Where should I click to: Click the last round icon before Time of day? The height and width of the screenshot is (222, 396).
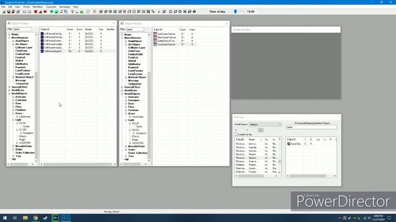(194, 12)
